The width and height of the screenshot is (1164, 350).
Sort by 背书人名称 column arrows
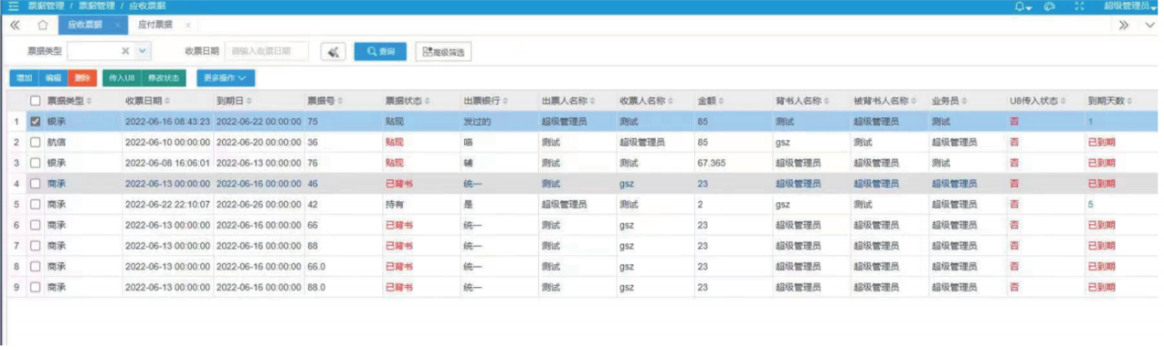[x=827, y=101]
